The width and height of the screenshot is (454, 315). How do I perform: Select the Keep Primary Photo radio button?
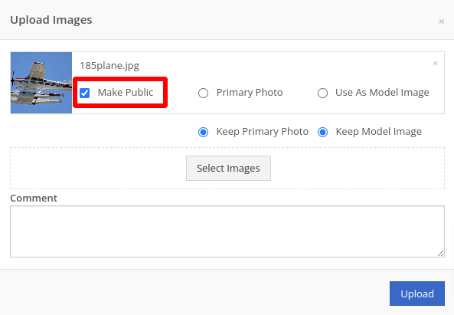(x=203, y=132)
